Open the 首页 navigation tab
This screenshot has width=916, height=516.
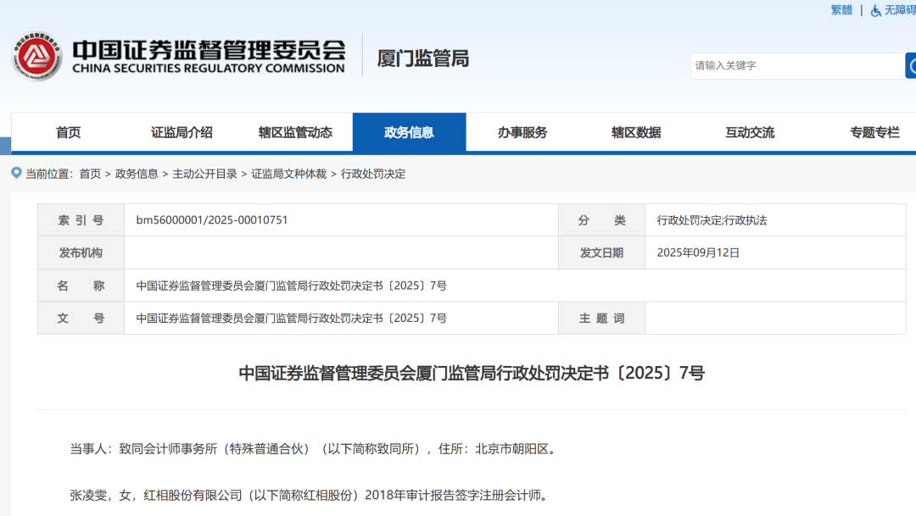[x=69, y=132]
